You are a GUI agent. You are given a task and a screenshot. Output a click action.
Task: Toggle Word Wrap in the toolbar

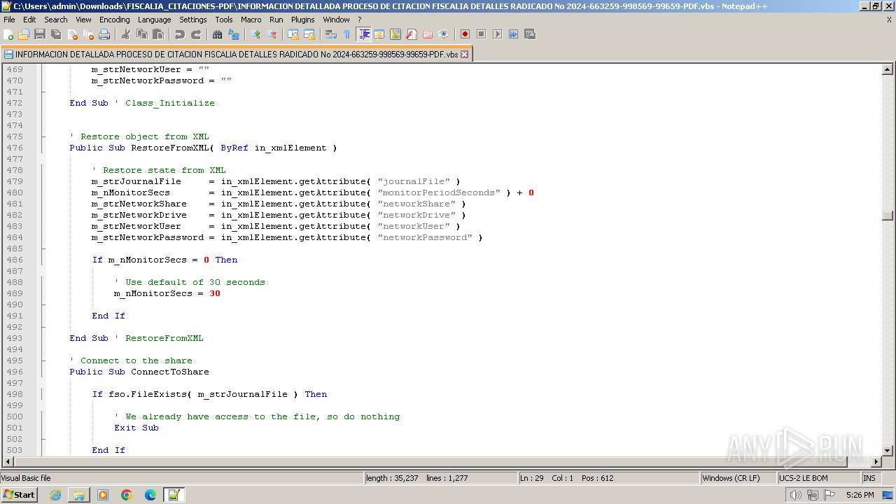[331, 34]
